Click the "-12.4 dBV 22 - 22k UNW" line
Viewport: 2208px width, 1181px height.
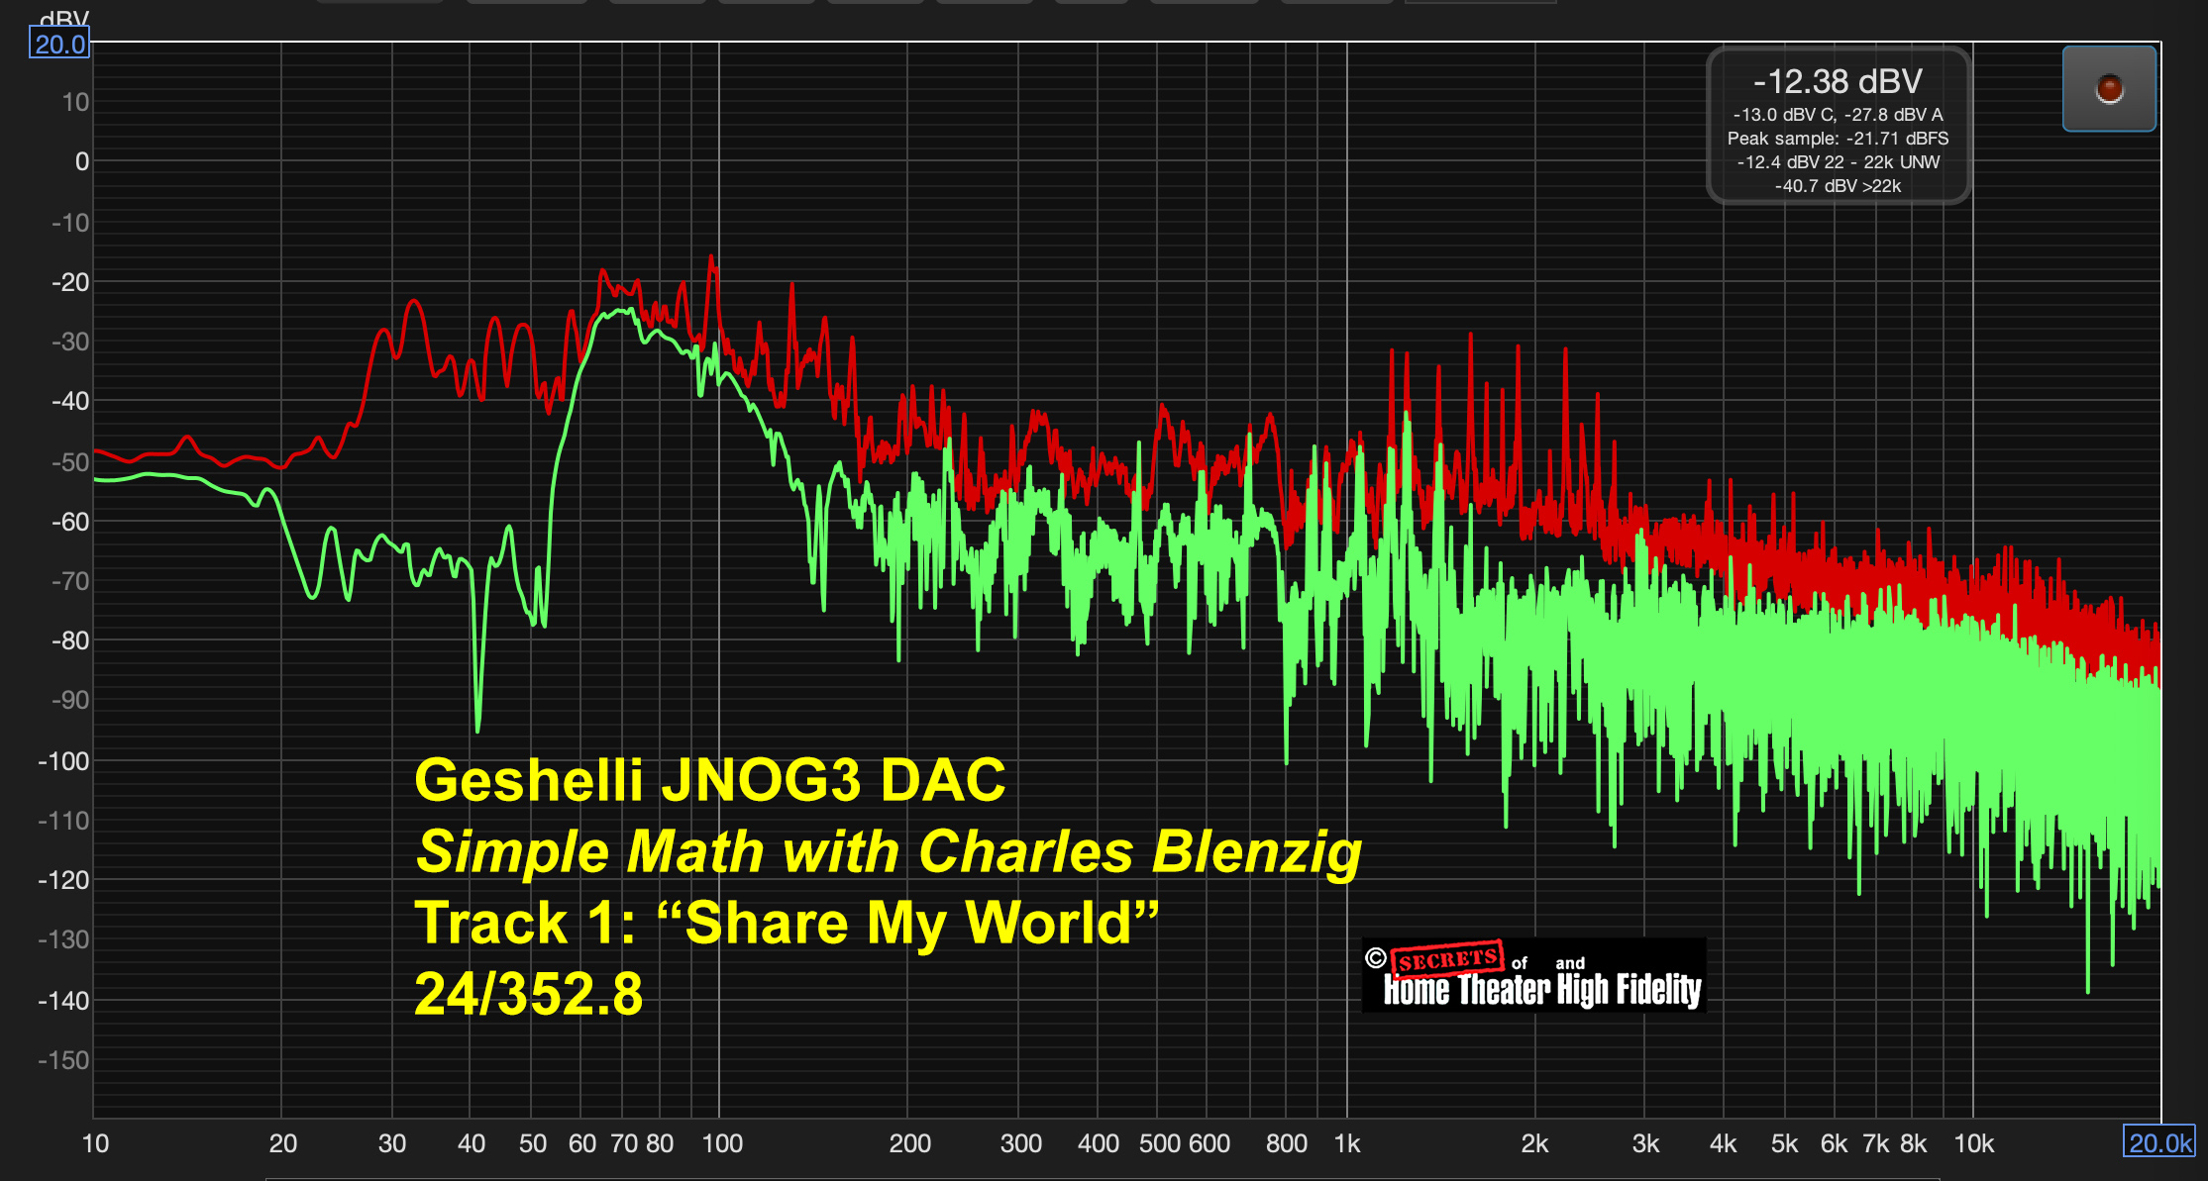point(1838,162)
